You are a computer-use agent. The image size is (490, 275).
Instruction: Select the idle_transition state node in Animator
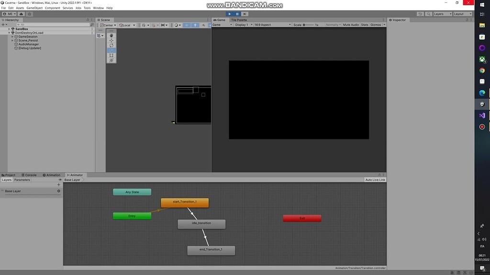201,223
